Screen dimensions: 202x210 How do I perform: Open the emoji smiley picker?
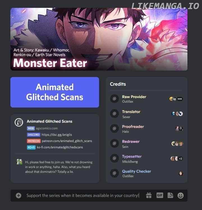(x=180, y=195)
